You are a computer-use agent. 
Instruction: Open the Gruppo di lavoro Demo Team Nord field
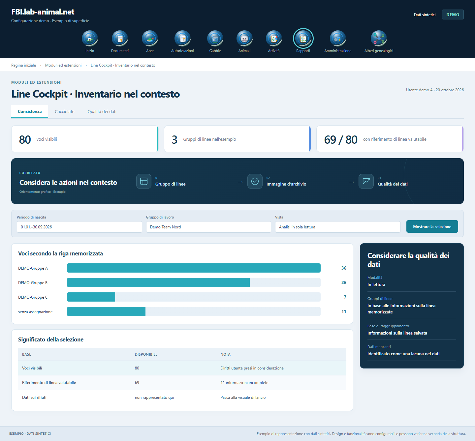(208, 227)
